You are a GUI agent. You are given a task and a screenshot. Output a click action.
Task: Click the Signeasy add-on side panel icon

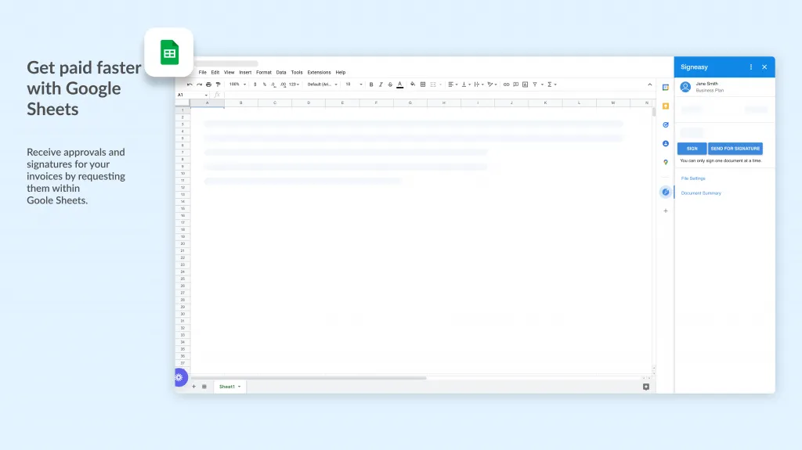point(666,192)
